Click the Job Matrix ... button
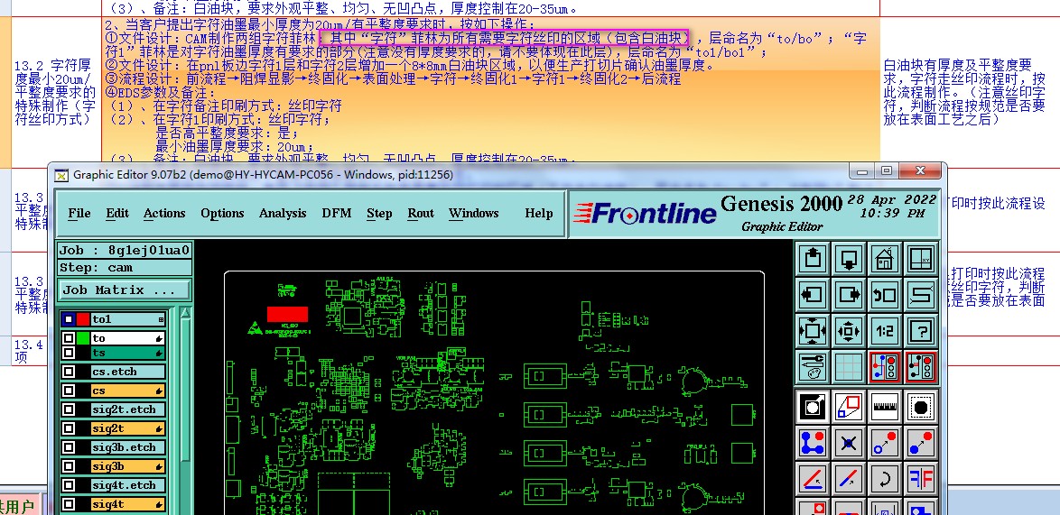The image size is (1060, 515). (x=124, y=290)
